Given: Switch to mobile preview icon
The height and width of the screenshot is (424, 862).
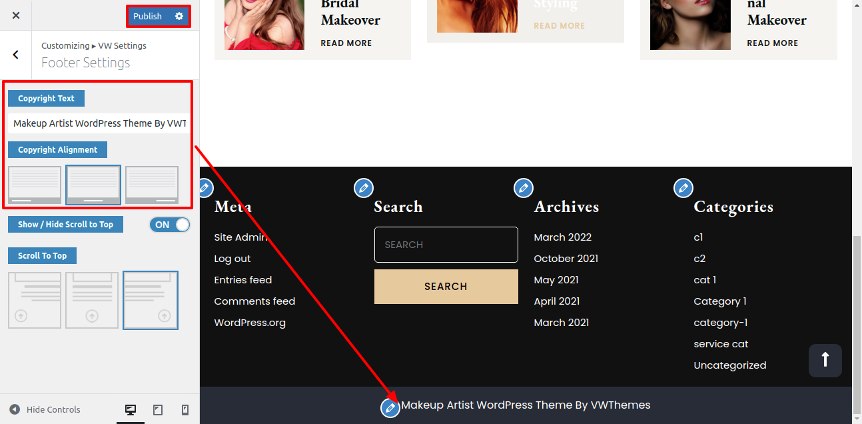Looking at the screenshot, I should tap(185, 410).
